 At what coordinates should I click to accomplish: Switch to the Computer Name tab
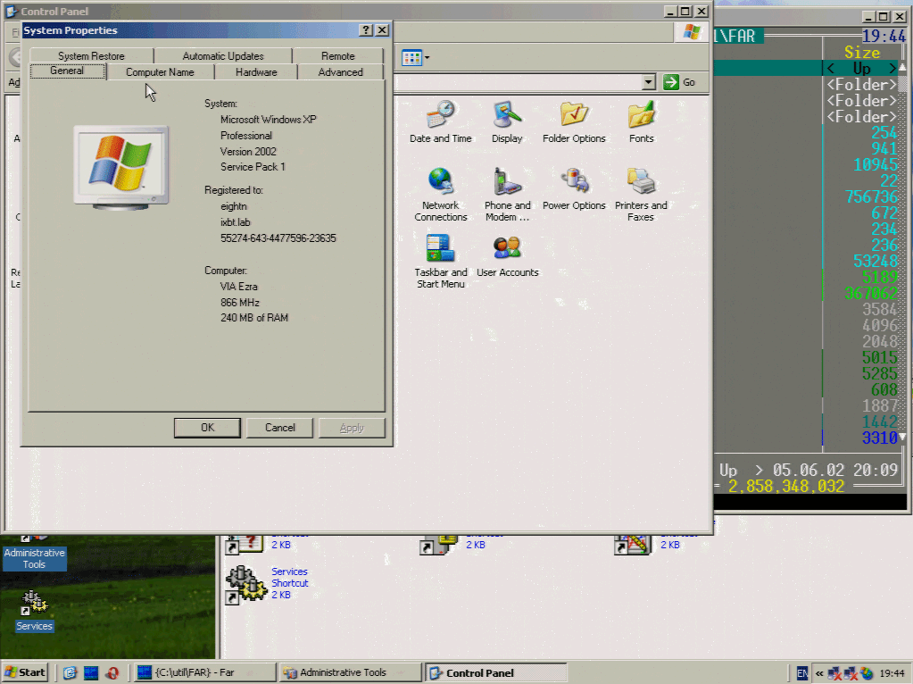click(x=160, y=72)
